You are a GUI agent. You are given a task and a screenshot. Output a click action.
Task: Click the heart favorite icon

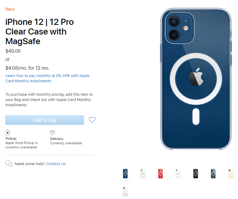tap(92, 120)
